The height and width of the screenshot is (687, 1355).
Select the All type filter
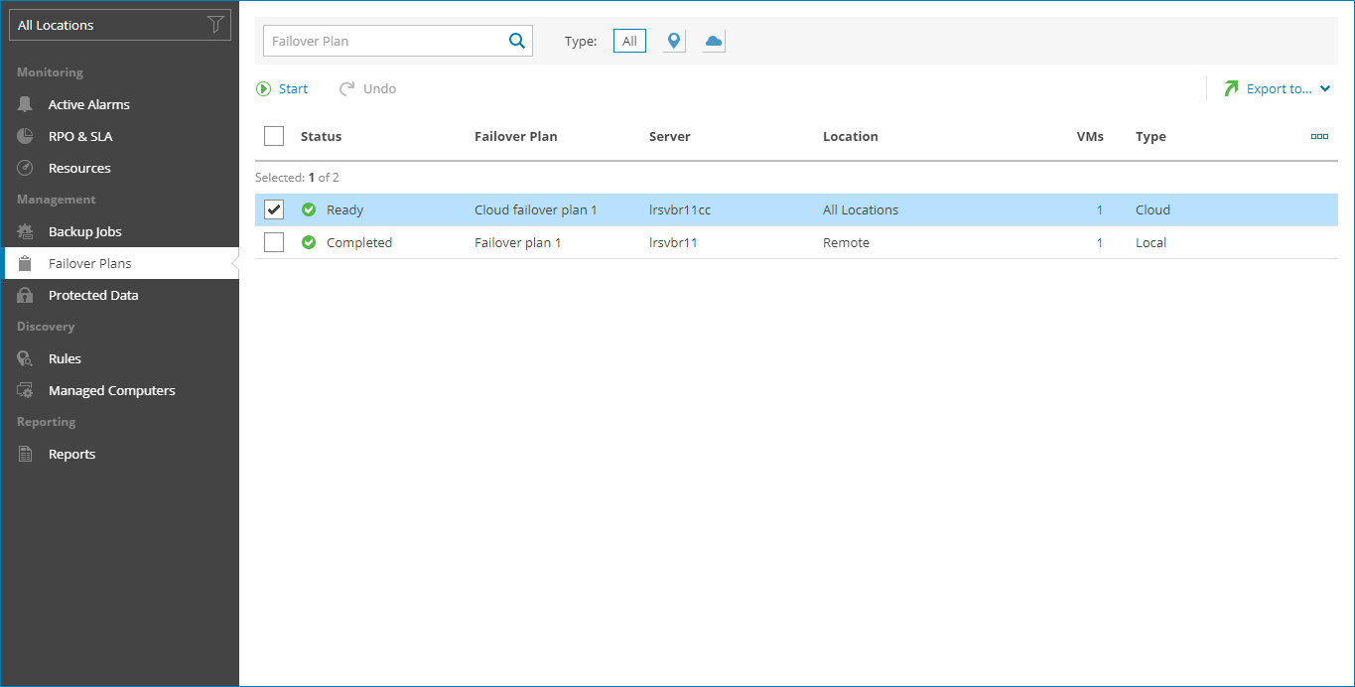pos(630,41)
